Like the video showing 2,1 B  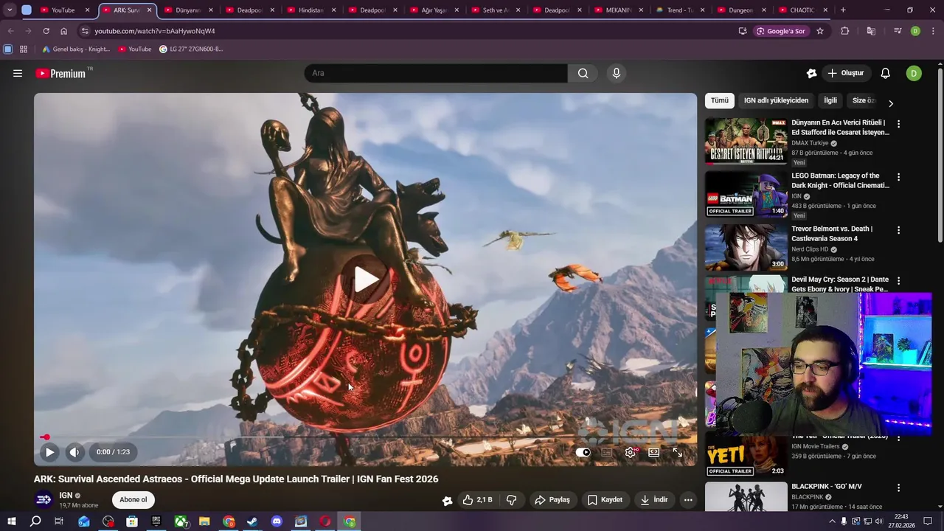pos(477,499)
